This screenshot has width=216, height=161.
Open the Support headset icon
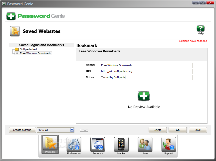169,144
